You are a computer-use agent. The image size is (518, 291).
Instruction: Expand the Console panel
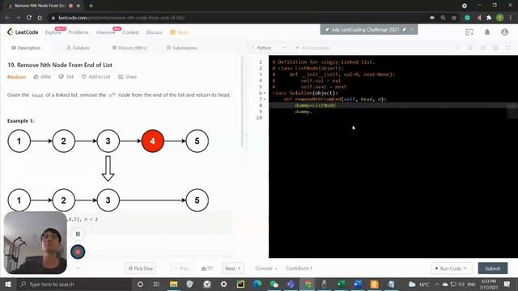pyautogui.click(x=266, y=268)
